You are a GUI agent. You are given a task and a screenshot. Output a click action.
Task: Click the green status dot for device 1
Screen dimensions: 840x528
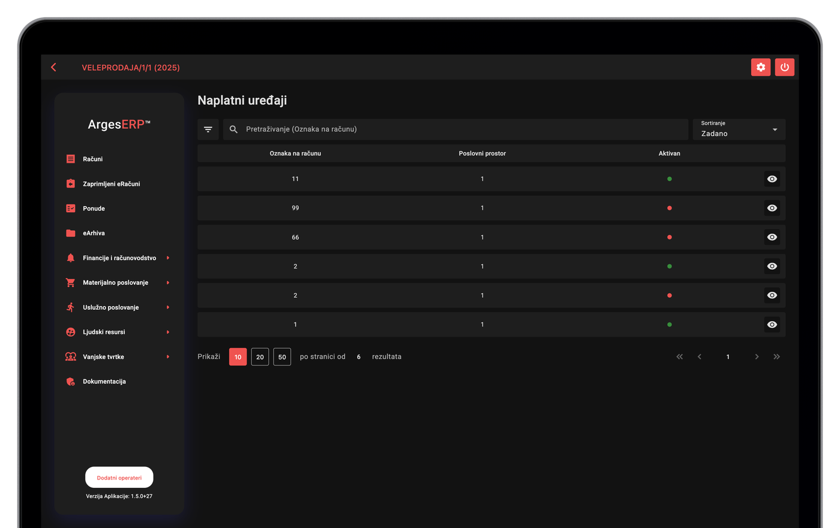(670, 325)
